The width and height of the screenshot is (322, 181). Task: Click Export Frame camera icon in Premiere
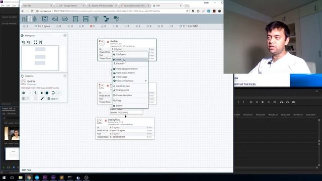click(x=293, y=102)
